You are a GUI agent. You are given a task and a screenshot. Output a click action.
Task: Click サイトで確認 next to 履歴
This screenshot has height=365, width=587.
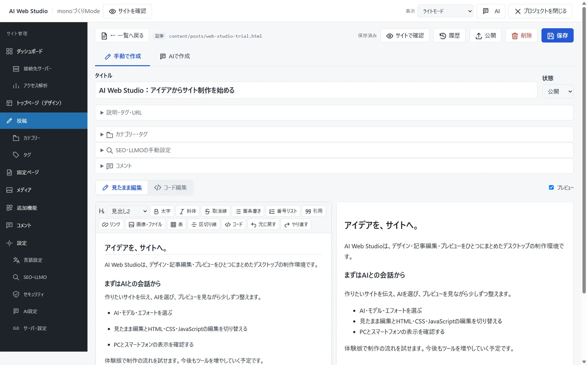point(405,36)
